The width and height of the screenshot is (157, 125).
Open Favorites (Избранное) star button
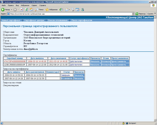[51, 10]
